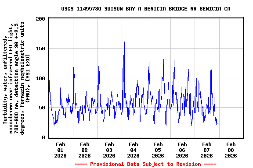Click the 'Feb 05 2026' date label
Screen dimensions: 253x168
coord(158,150)
